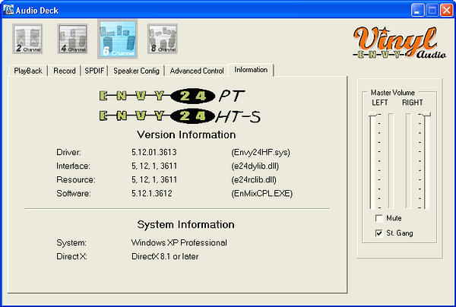Open the PlayBack tab
The image size is (456, 307).
[x=28, y=71]
